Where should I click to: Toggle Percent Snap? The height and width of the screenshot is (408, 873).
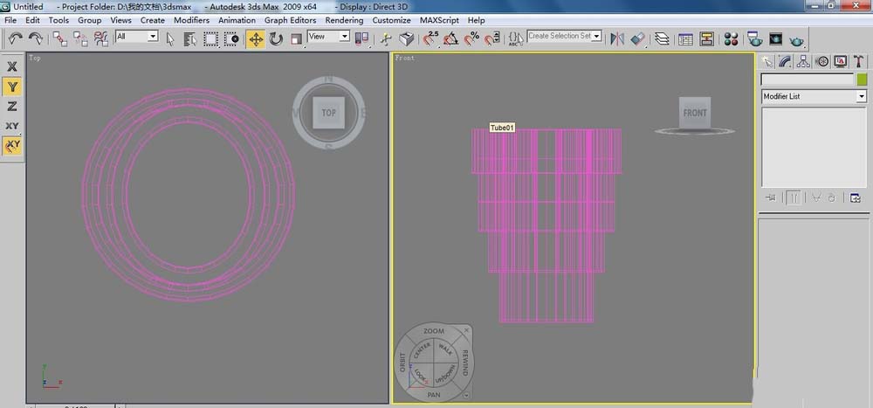pyautogui.click(x=471, y=39)
